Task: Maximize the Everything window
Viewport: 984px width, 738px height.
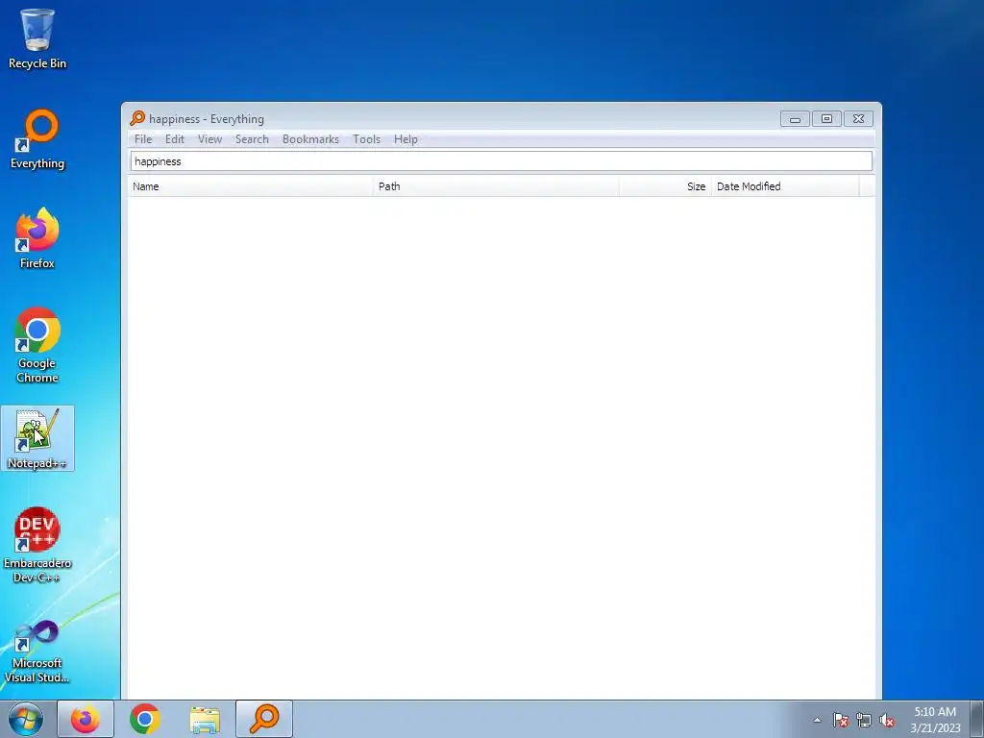Action: pos(826,118)
